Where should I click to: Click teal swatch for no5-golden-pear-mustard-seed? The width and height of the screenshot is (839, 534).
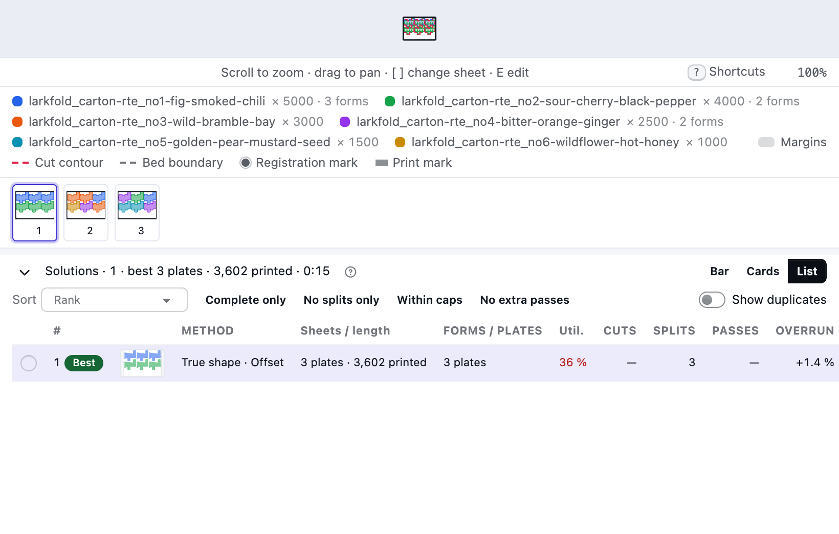17,142
